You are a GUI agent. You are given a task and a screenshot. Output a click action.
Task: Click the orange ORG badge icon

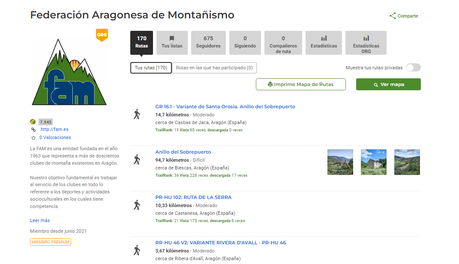[x=102, y=35]
